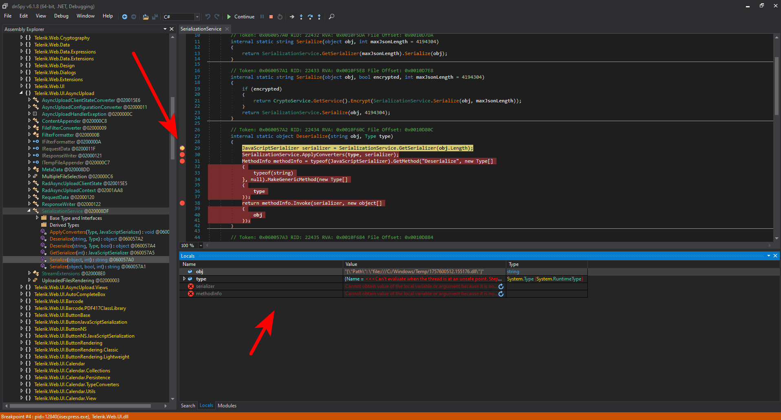Expand the type variable in Locals
This screenshot has width=781, height=420.
pyautogui.click(x=184, y=279)
